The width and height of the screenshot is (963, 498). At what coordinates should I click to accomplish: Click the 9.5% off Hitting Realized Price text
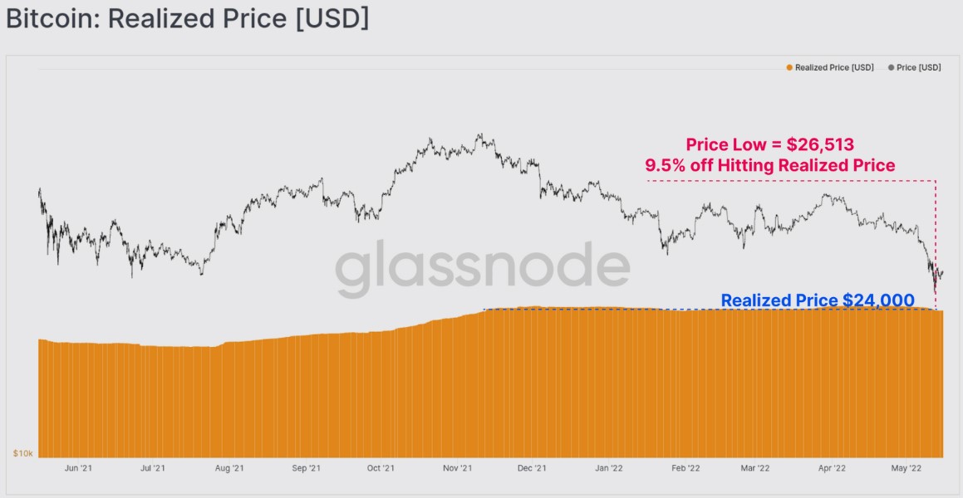tap(769, 165)
